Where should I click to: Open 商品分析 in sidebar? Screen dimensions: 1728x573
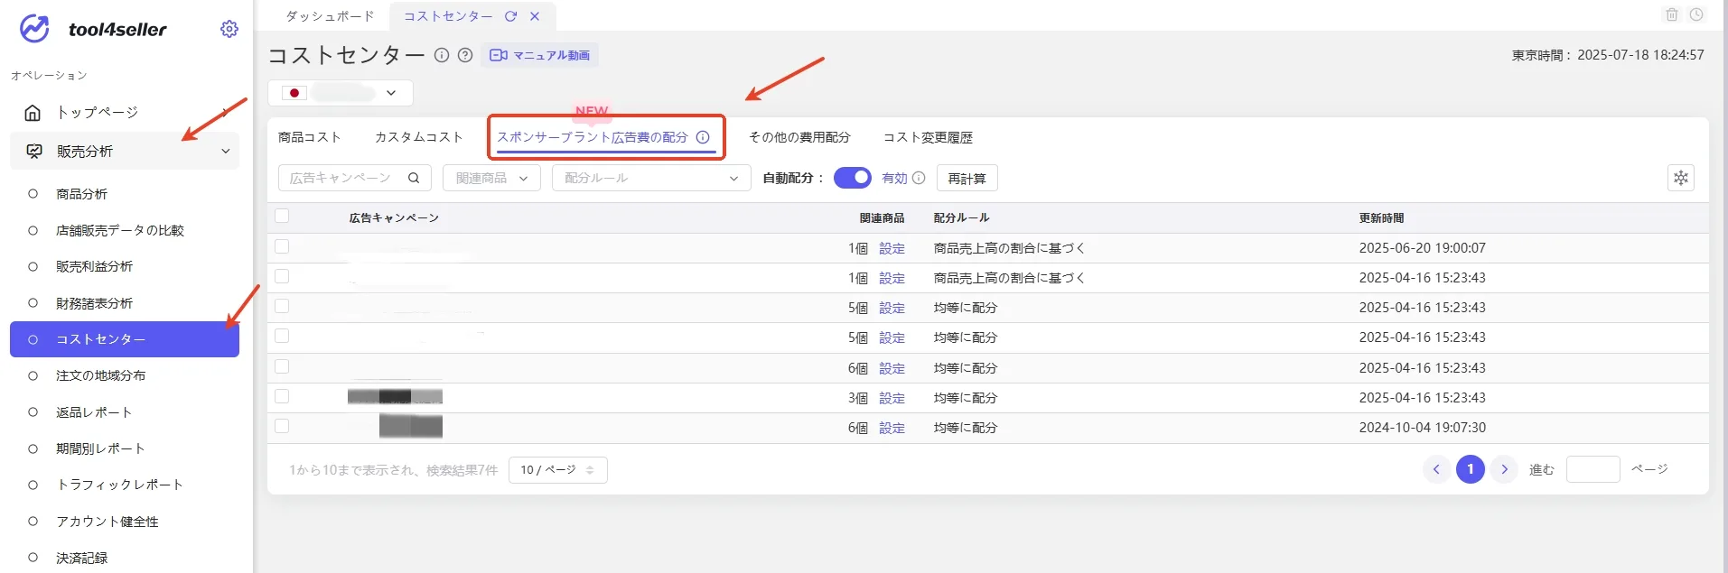tap(81, 194)
